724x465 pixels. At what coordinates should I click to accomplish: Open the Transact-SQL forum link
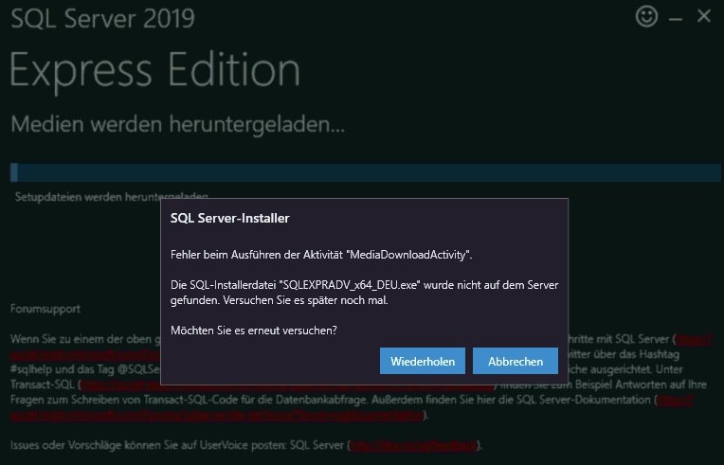tap(287, 385)
